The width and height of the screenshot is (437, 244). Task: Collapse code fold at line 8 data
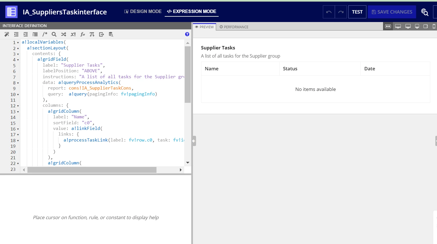click(18, 83)
